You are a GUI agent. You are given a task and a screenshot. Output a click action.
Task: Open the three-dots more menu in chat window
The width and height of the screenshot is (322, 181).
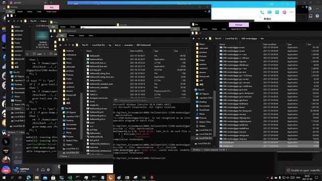coord(291,12)
